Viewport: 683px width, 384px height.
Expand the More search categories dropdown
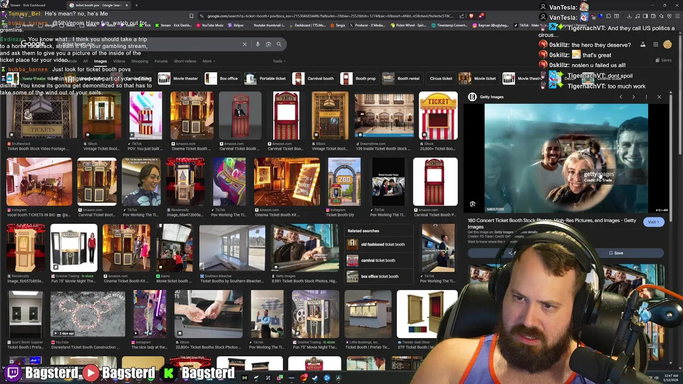click(208, 61)
